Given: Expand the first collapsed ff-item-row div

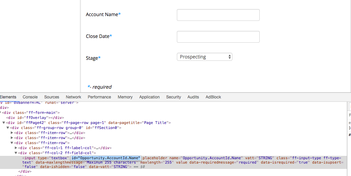Looking at the screenshot, I should pyautogui.click(x=12, y=133).
